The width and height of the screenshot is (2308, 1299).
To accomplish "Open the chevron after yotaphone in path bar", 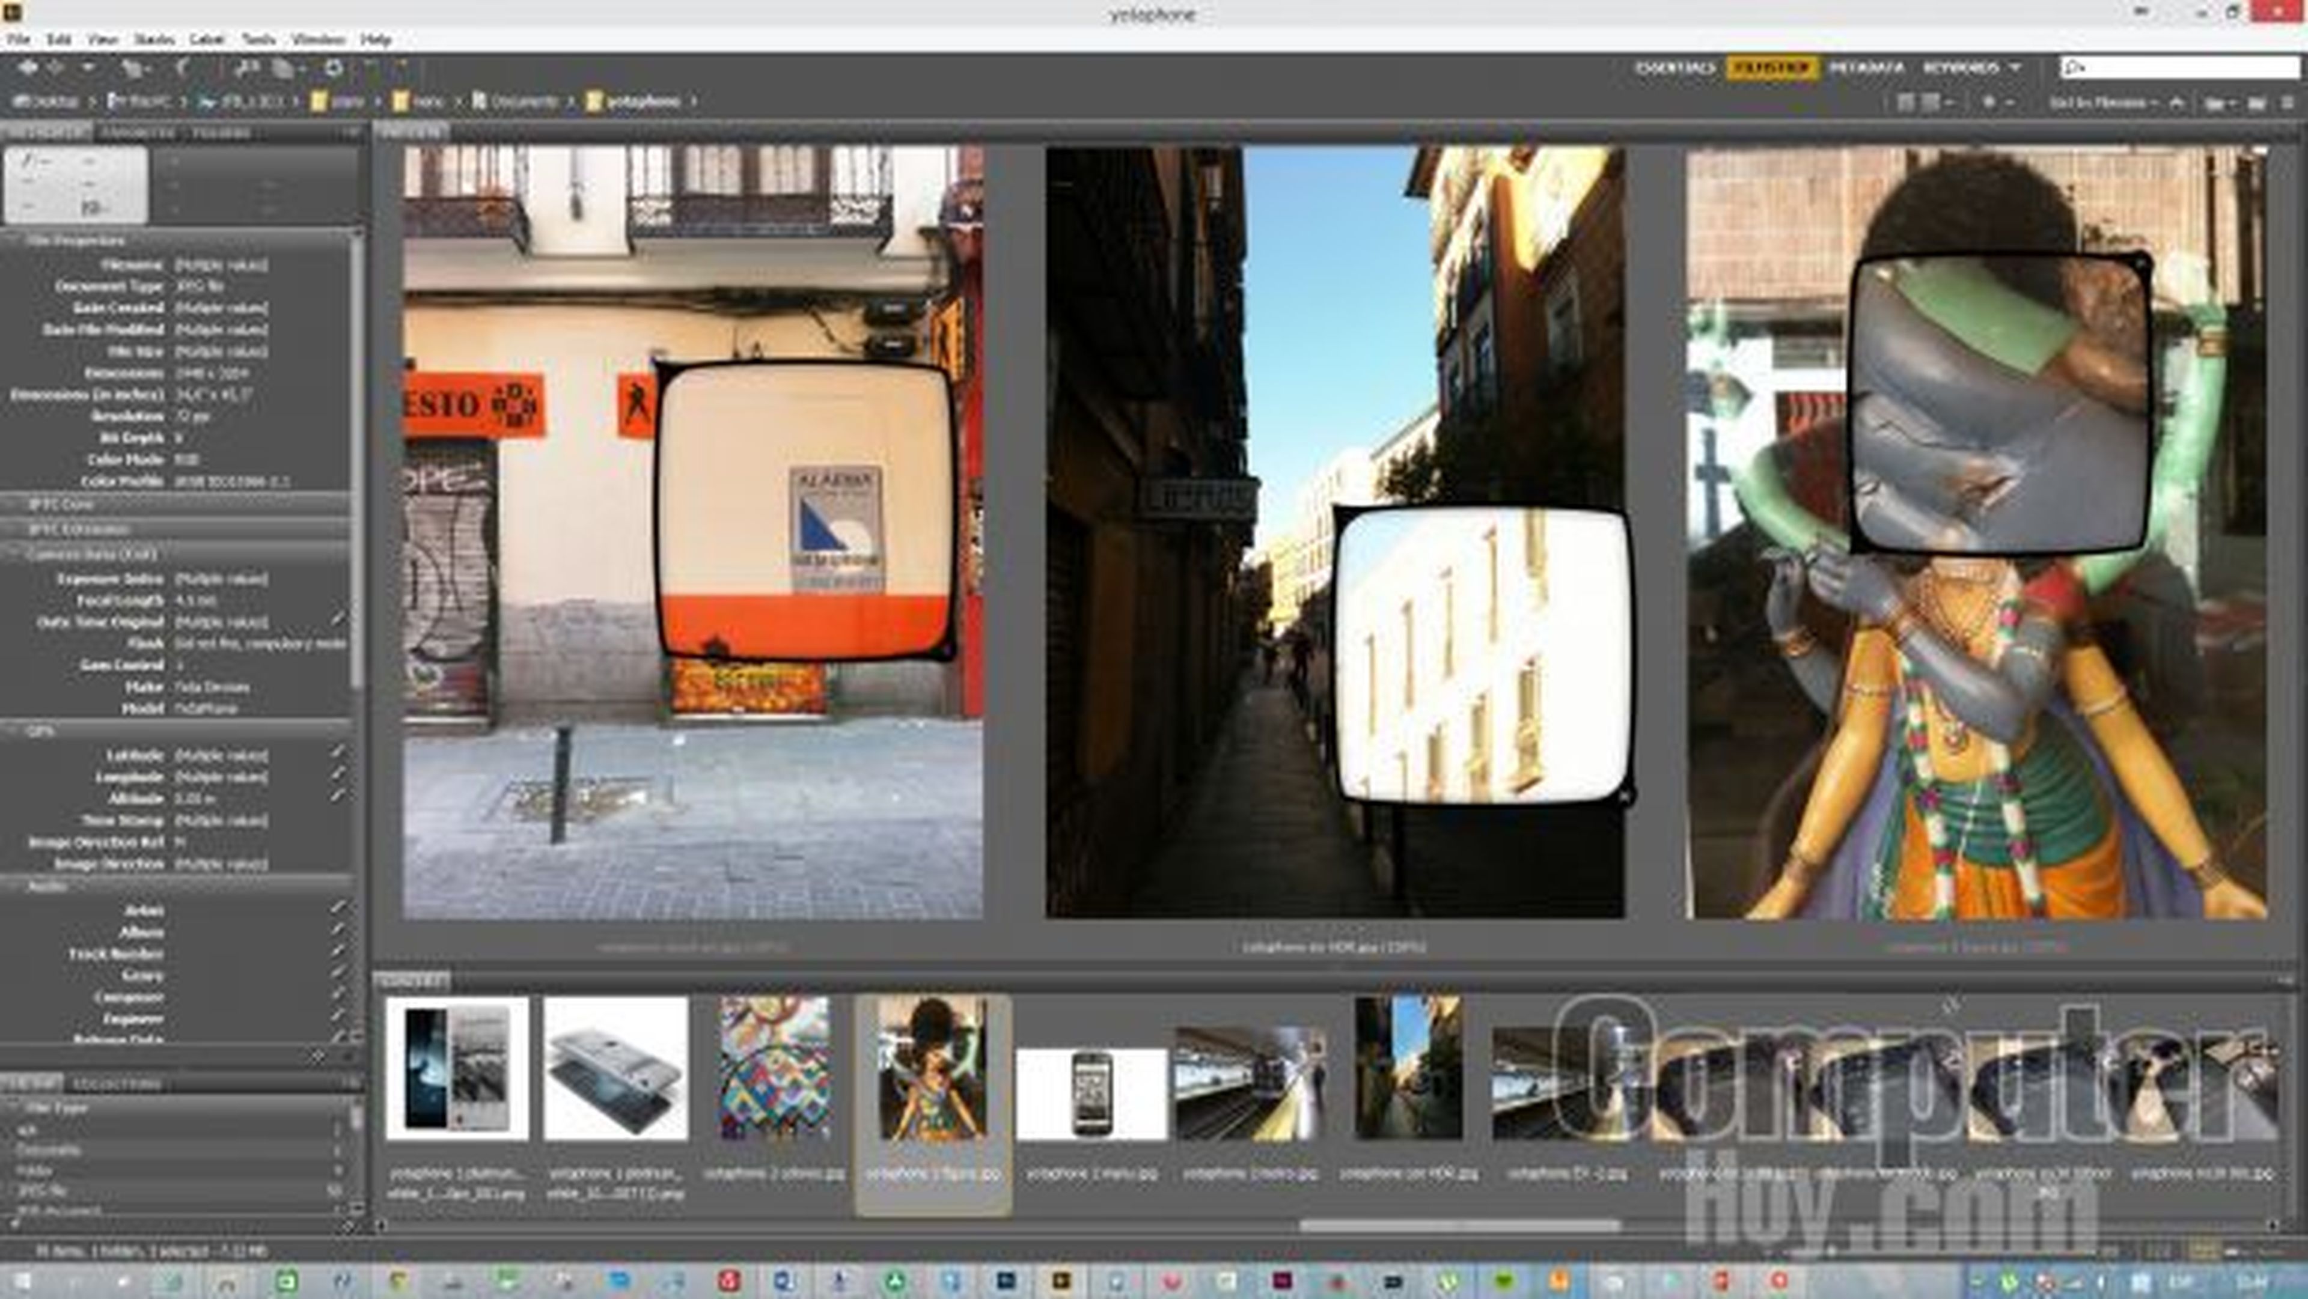I will pos(692,101).
